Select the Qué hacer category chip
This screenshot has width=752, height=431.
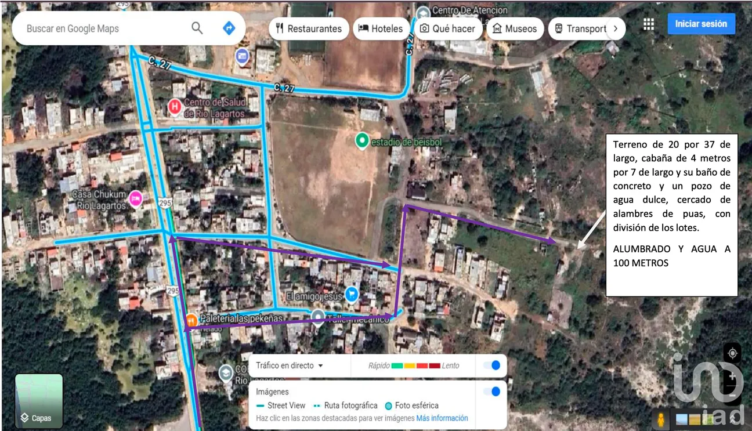[x=447, y=28]
